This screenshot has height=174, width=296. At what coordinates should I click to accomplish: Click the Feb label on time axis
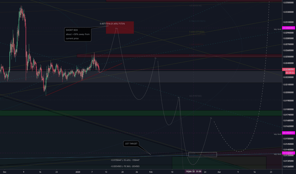point(151,172)
